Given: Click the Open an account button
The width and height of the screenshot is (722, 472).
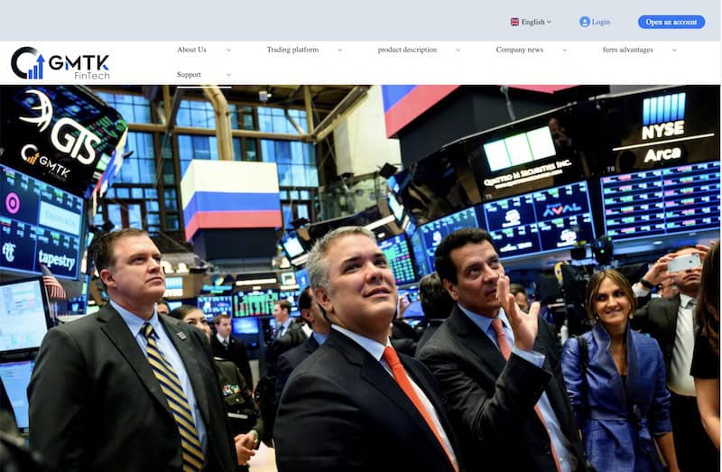Looking at the screenshot, I should (x=671, y=22).
